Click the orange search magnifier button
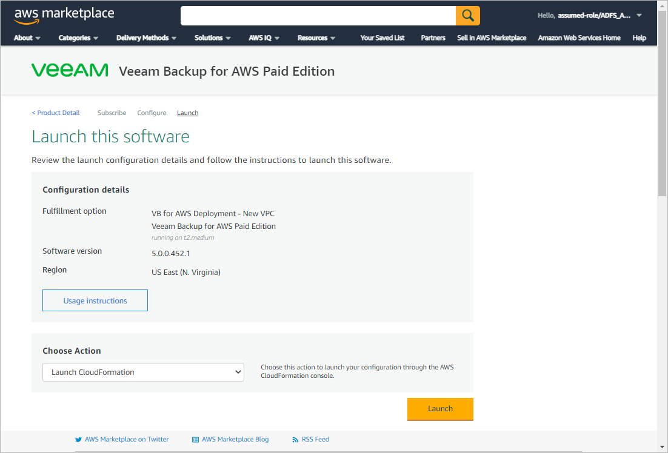 [468, 16]
